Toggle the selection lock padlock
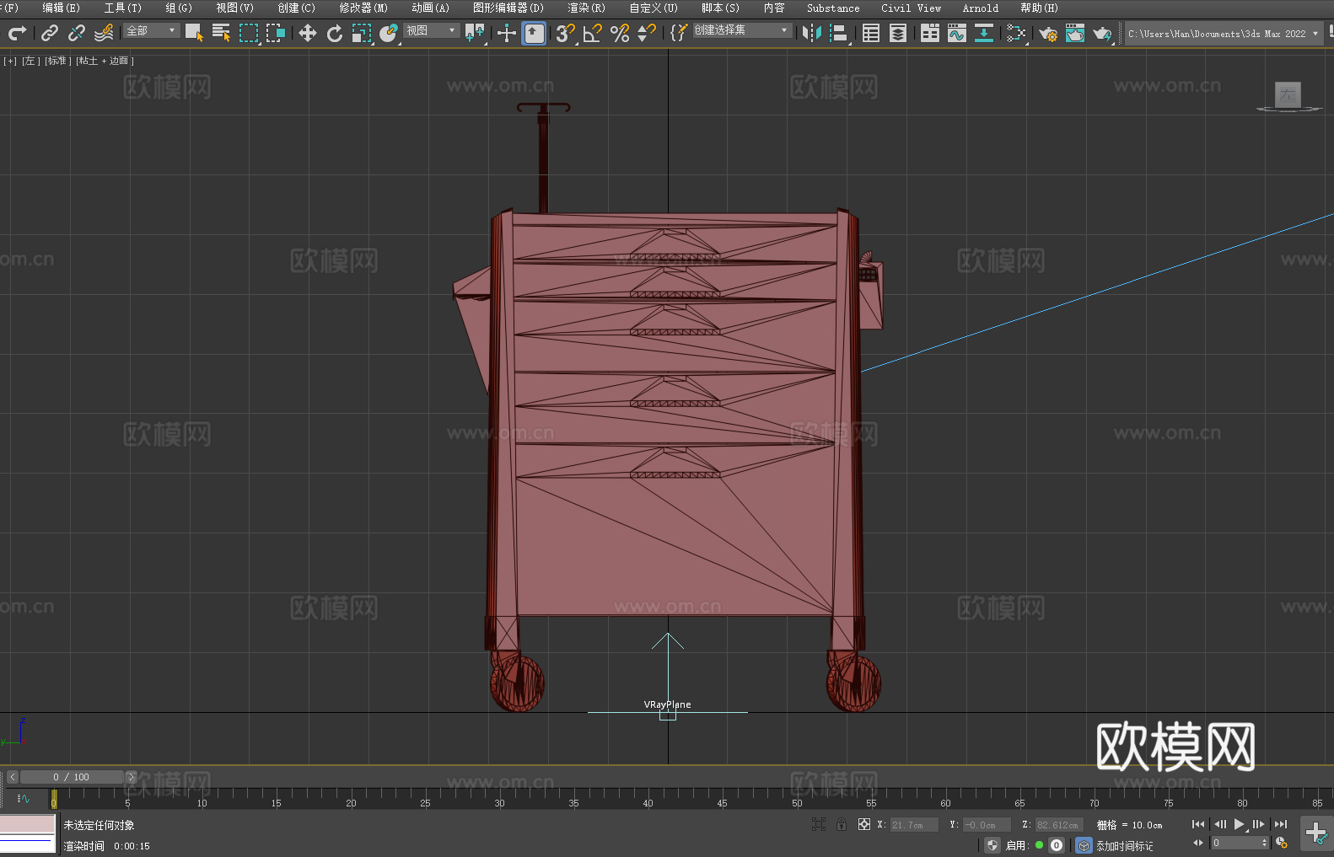This screenshot has width=1334, height=857. (x=842, y=824)
